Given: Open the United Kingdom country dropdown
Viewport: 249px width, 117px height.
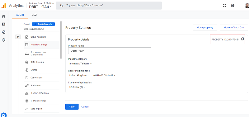Looking at the screenshot, I should pos(79,75).
